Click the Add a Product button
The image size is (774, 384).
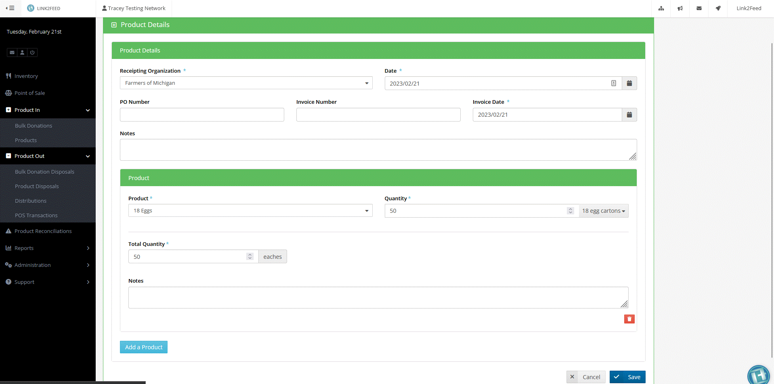(x=143, y=347)
